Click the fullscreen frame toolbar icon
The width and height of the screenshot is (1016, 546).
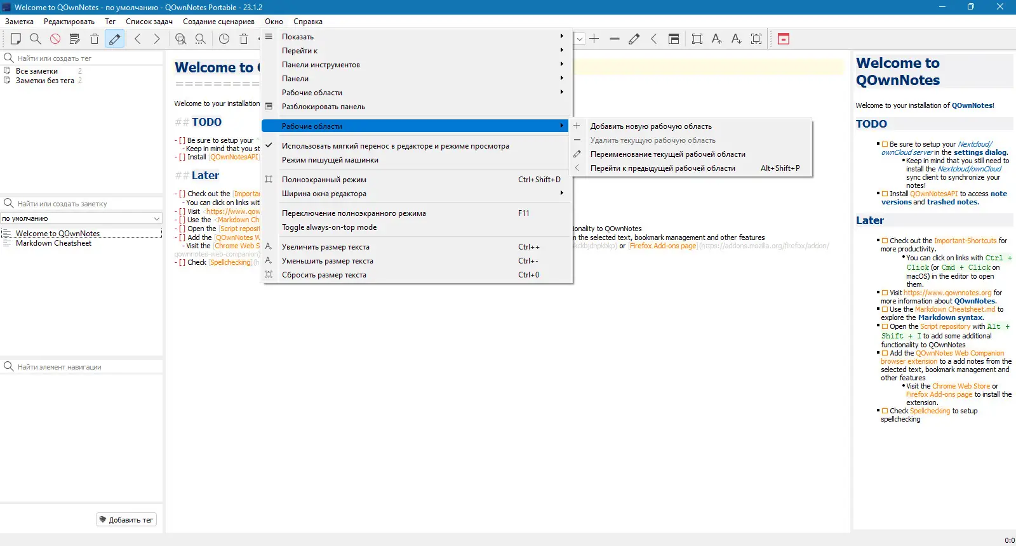697,39
